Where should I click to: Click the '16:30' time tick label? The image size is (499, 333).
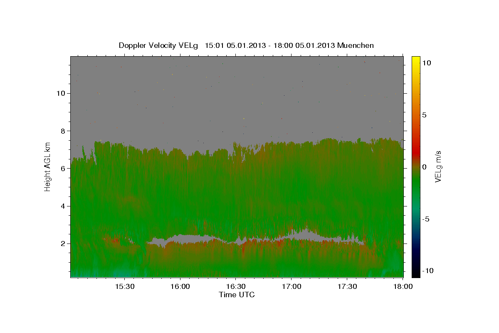(235, 287)
